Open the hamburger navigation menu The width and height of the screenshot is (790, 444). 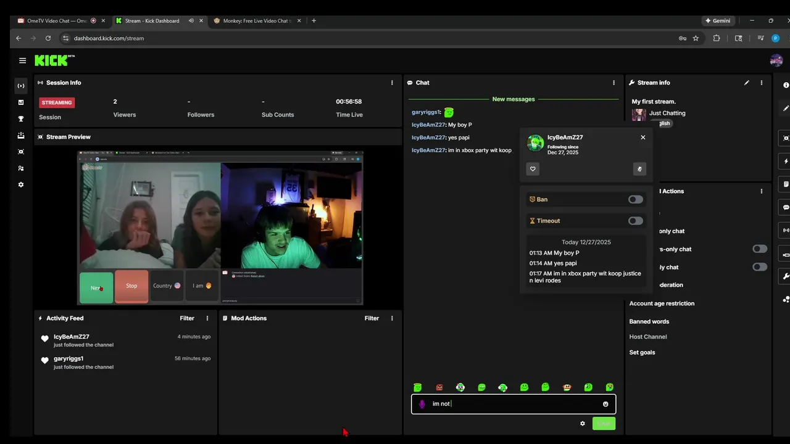coord(22,60)
